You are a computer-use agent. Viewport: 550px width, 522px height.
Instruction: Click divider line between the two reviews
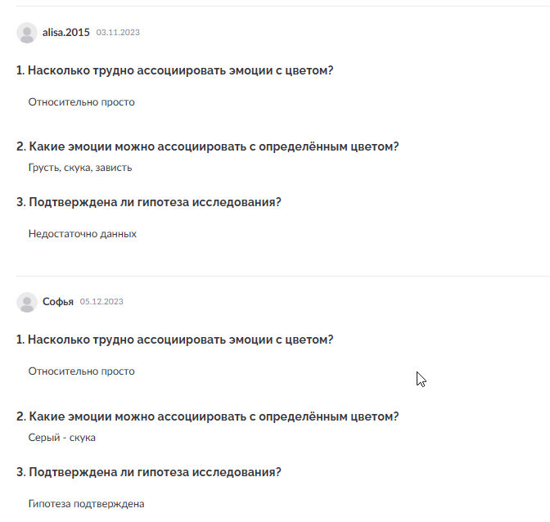pyautogui.click(x=283, y=276)
